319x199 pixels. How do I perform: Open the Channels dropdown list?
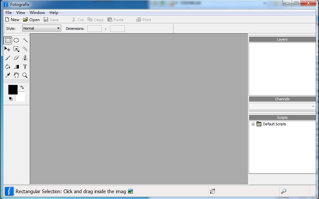coord(282,106)
